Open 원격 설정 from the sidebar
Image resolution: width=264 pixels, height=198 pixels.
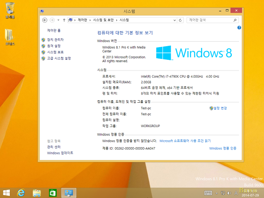(x=54, y=46)
